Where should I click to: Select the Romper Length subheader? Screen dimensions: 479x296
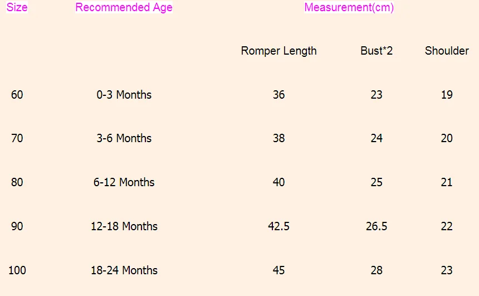[278, 51]
